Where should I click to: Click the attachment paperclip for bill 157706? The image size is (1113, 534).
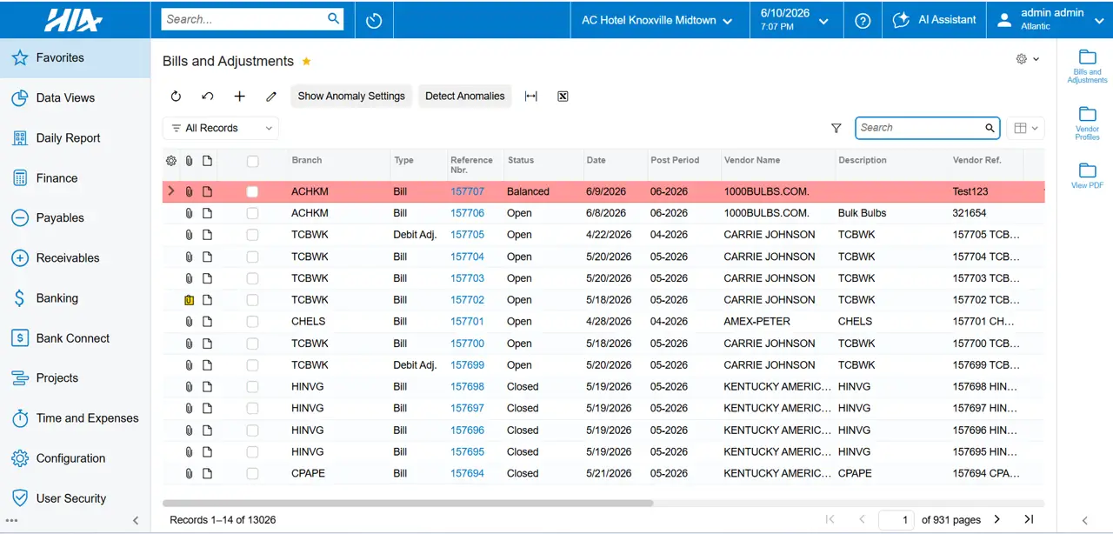point(189,213)
